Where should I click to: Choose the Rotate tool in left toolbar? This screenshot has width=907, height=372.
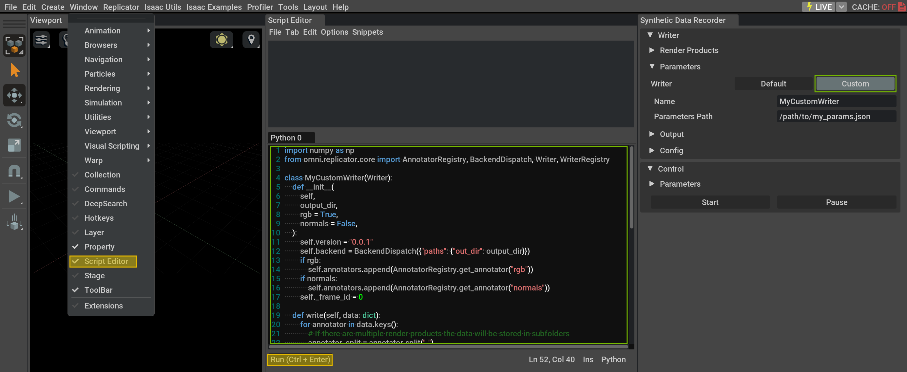(x=14, y=121)
